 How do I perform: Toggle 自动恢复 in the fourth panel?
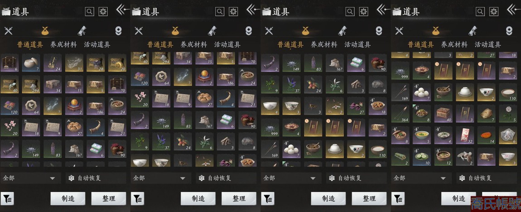point(487,178)
